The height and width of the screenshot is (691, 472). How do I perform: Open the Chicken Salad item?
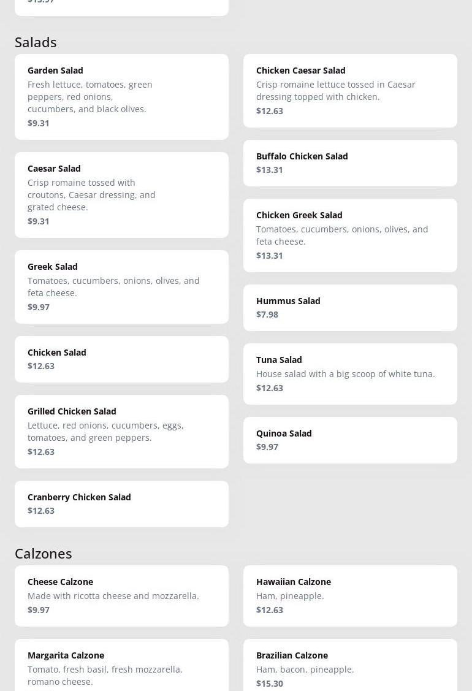coord(121,359)
